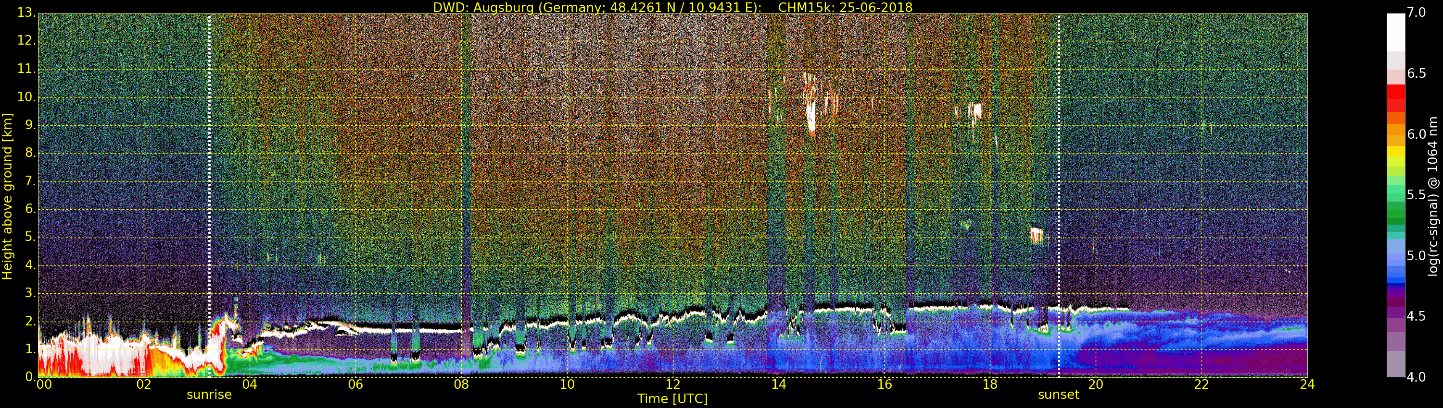Click the "13." height axis tick label
The height and width of the screenshot is (408, 1443).
click(x=26, y=13)
